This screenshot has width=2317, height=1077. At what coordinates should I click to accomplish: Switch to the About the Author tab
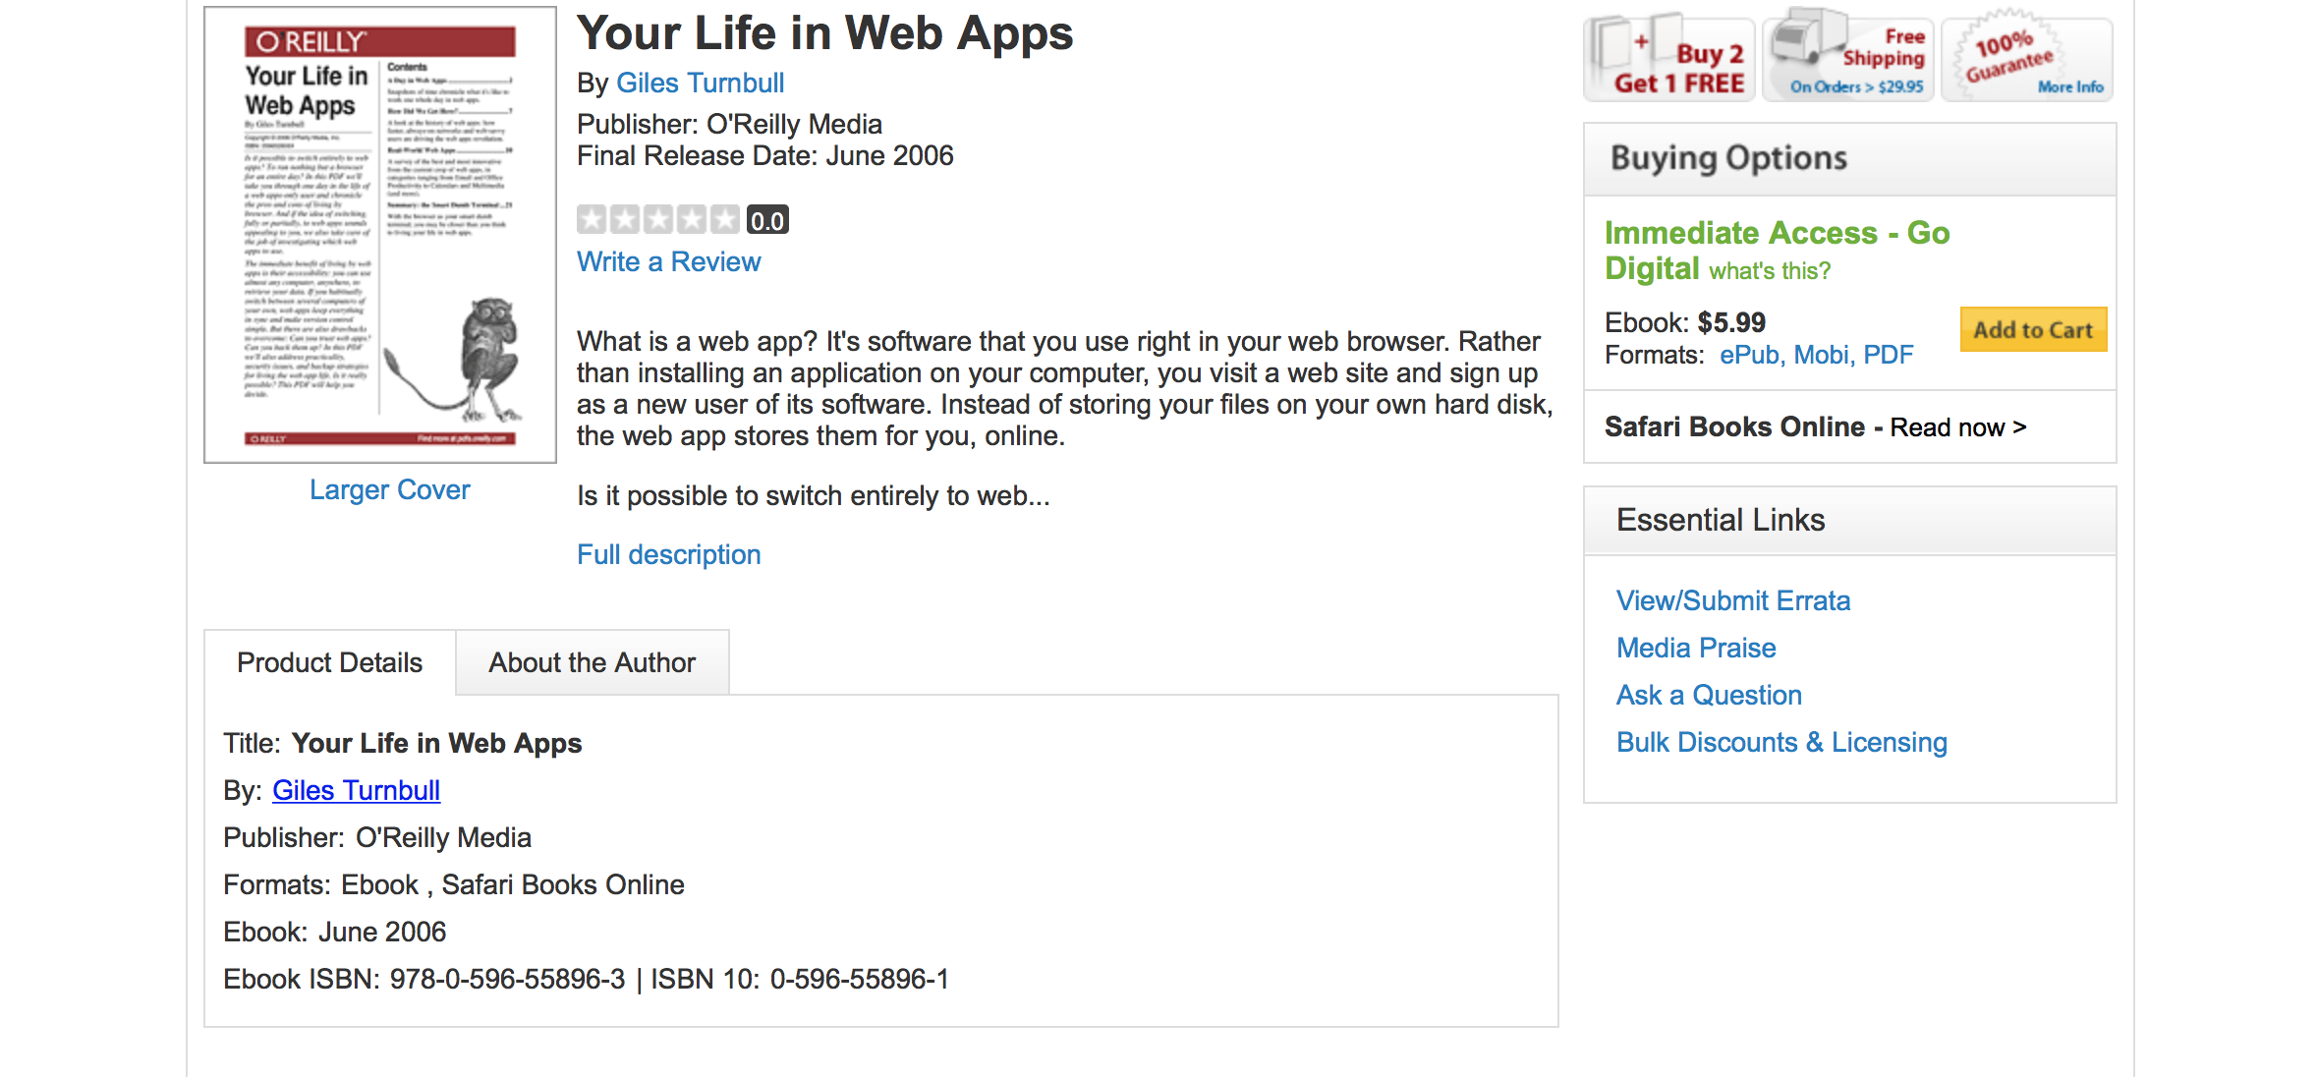592,662
